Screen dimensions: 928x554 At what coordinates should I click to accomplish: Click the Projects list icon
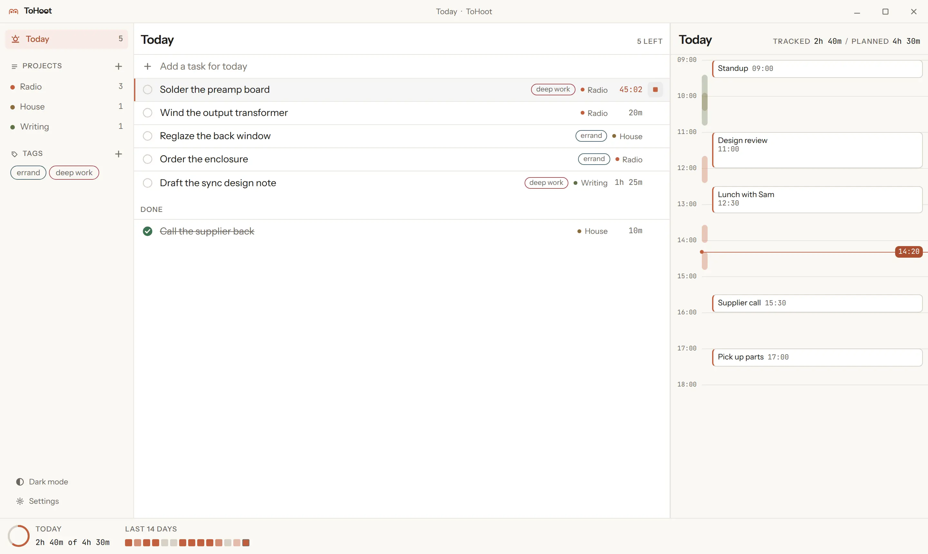point(15,66)
